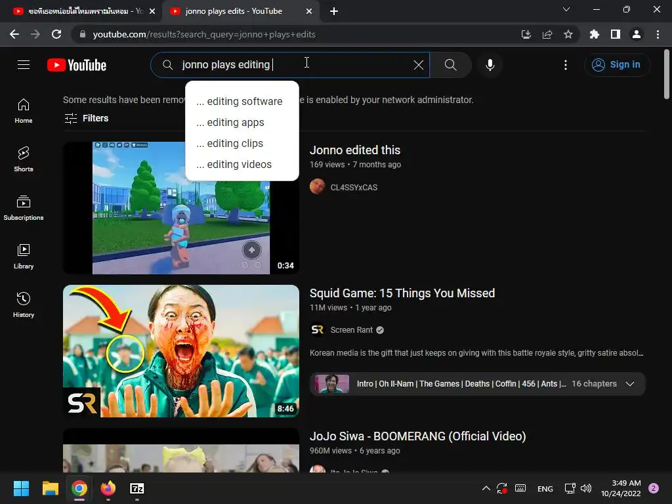This screenshot has height=504, width=672.
Task: Open the YouTube hamburger guide menu
Action: tap(24, 65)
